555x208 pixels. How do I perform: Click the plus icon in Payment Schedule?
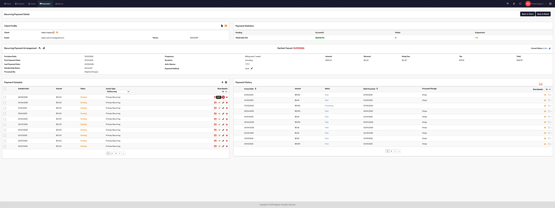click(x=222, y=82)
